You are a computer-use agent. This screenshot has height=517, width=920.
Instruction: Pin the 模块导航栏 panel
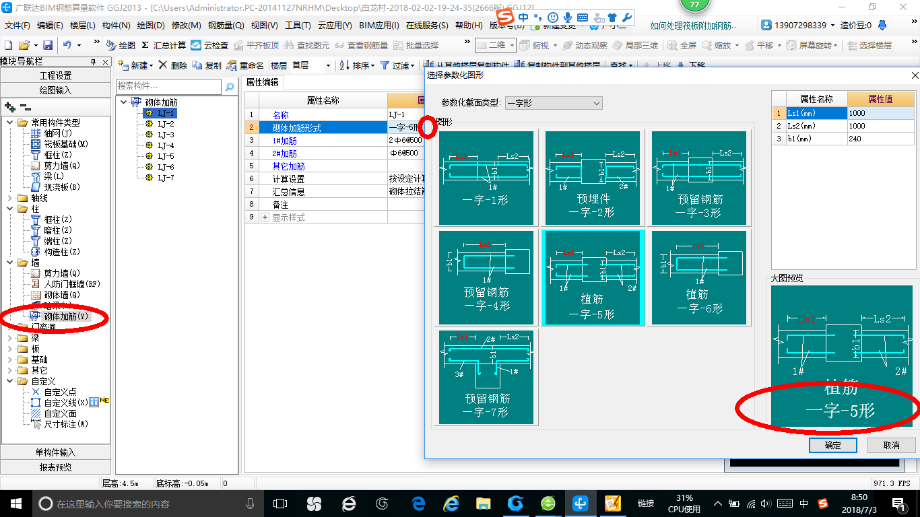click(x=93, y=61)
